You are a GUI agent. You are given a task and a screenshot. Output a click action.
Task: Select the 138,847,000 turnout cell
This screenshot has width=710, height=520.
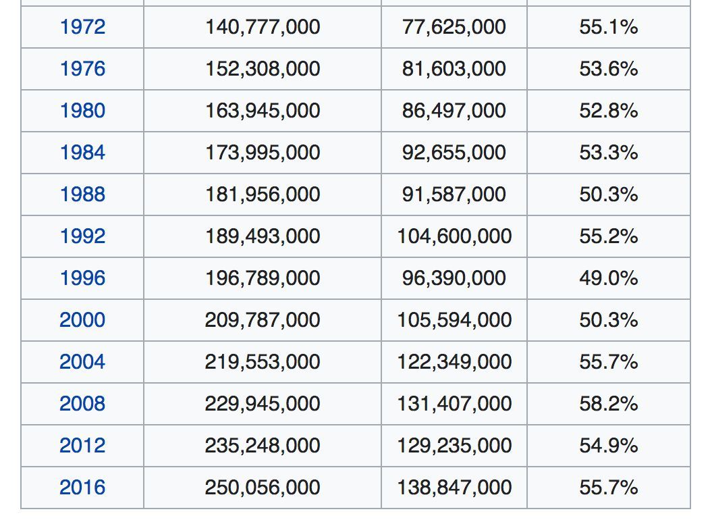click(x=454, y=488)
